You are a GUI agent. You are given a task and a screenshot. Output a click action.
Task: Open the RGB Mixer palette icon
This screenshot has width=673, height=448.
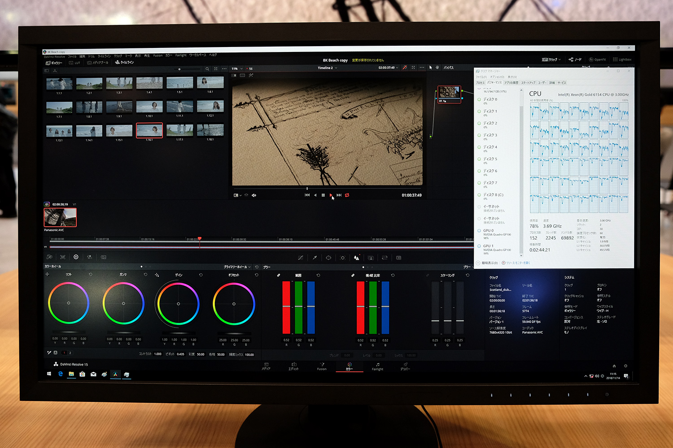coord(90,257)
